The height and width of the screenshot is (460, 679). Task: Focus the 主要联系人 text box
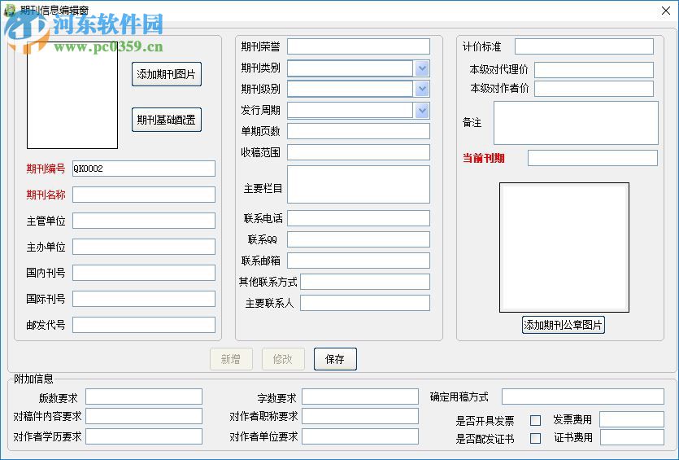[365, 303]
